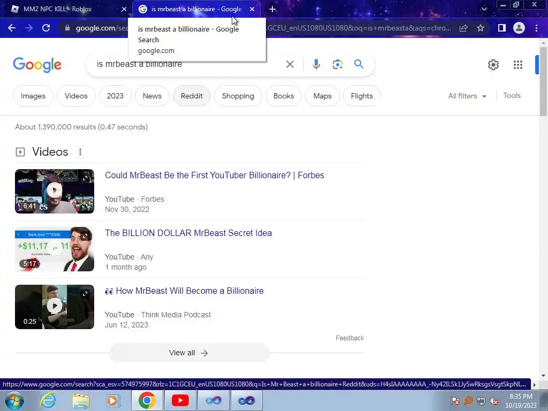548x411 pixels.
Task: Open the Google apps grid
Action: point(518,65)
